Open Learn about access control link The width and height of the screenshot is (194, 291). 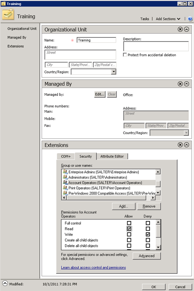[93, 267]
